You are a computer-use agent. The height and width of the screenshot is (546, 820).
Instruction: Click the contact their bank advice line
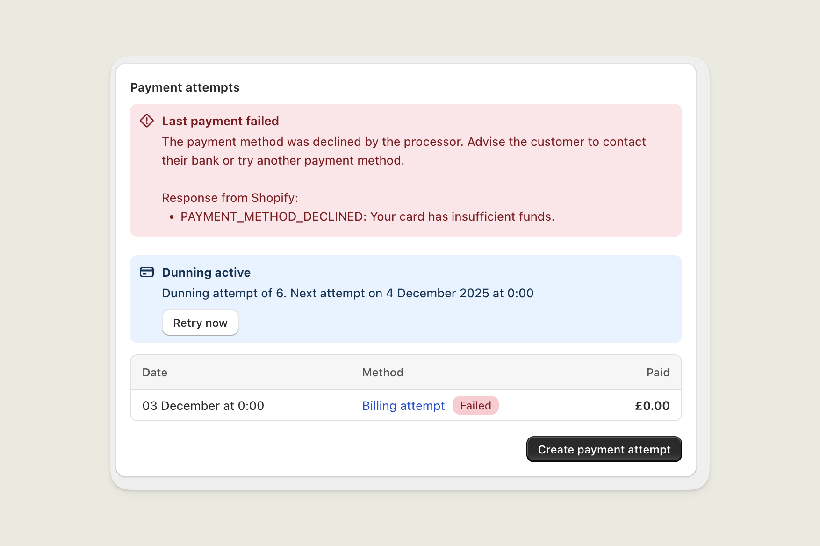(283, 160)
